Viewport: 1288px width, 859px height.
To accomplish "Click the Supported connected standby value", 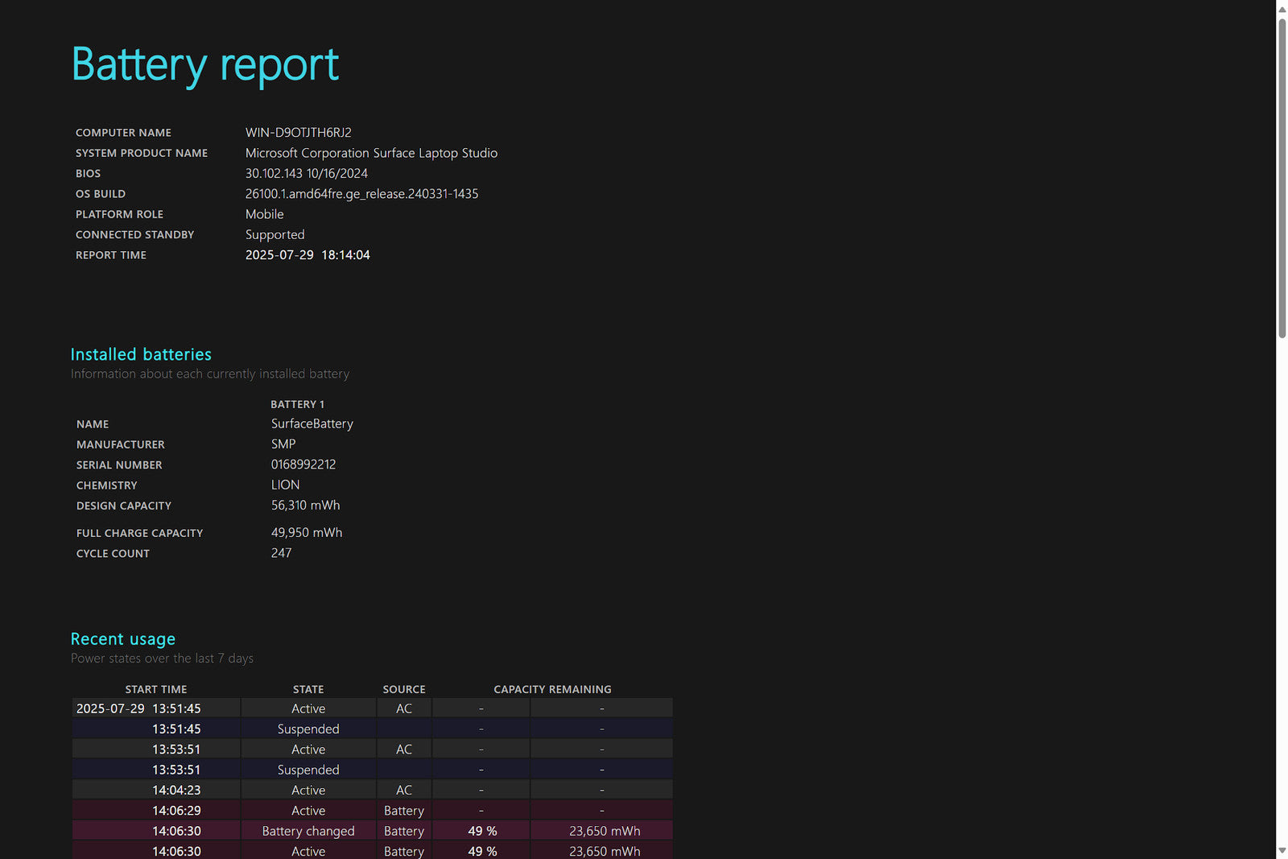I will 275,234.
